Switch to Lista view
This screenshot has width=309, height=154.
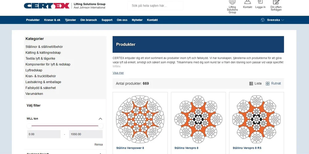(255, 83)
